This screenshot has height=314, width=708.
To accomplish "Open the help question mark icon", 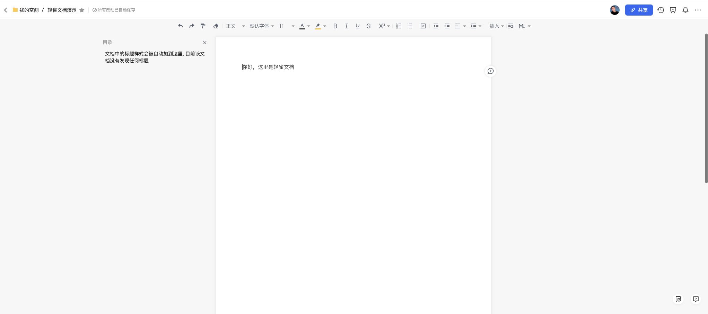I will pos(696,299).
